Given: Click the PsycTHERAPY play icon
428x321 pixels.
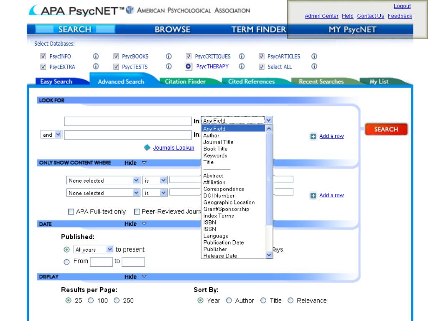Looking at the screenshot, I should 189,66.
